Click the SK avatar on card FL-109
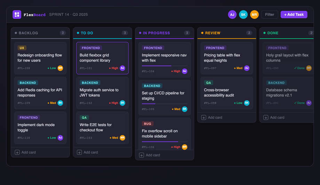Viewport: 320px width, 185px height. click(60, 103)
